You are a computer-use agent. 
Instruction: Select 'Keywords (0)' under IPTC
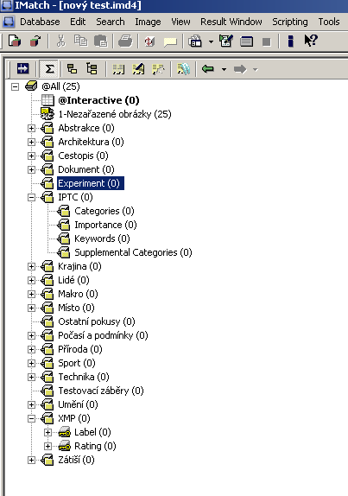(102, 238)
